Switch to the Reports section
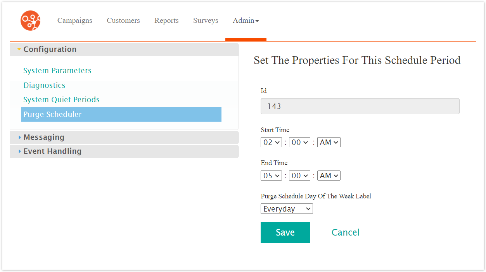This screenshot has width=486, height=272. coord(166,21)
